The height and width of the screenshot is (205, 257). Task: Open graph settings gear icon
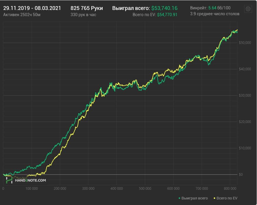[248, 9]
